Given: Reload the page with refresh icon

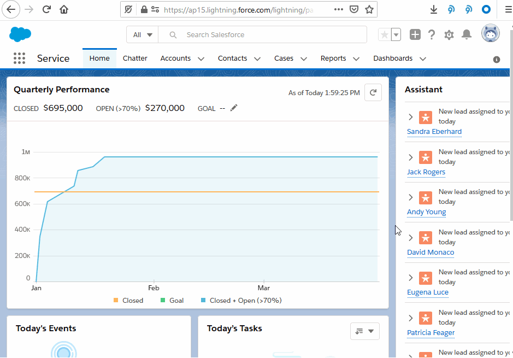Looking at the screenshot, I should (x=46, y=9).
